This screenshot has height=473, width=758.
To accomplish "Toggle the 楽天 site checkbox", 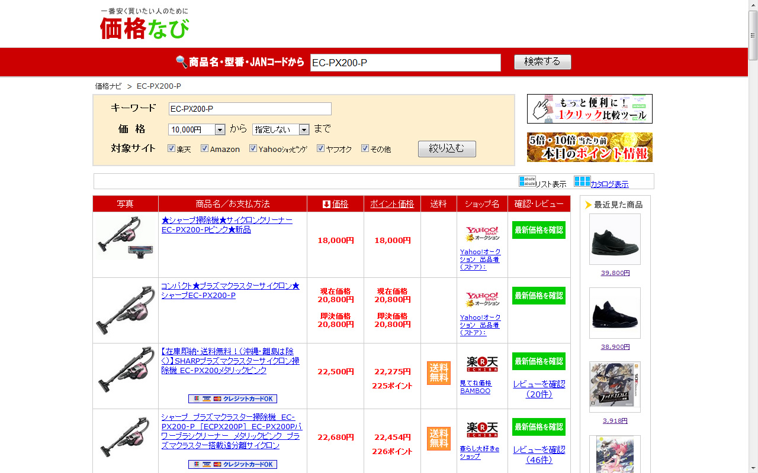I will (171, 148).
